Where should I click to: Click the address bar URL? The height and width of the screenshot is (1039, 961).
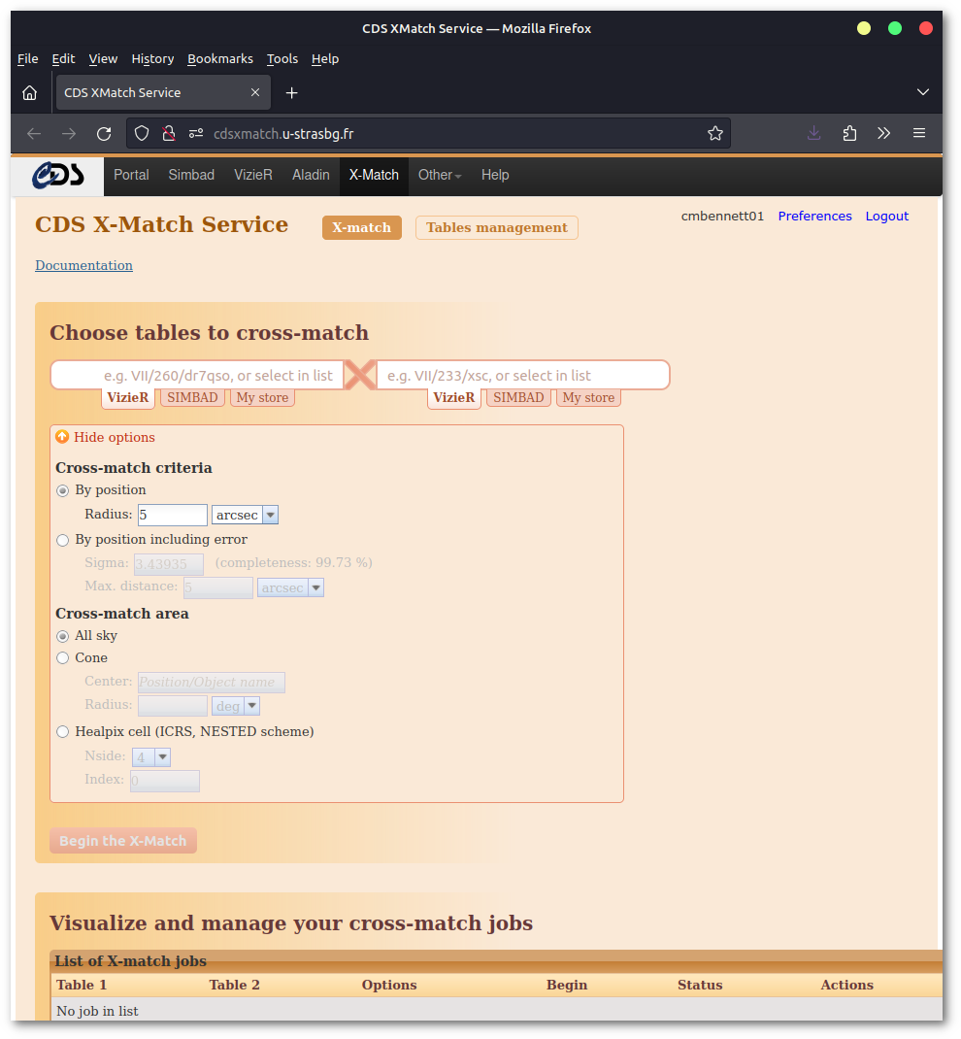pyautogui.click(x=283, y=134)
